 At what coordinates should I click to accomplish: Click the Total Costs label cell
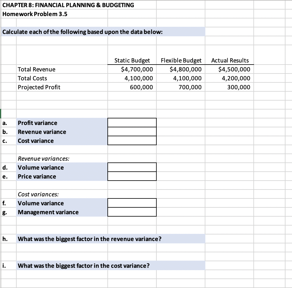(x=33, y=78)
